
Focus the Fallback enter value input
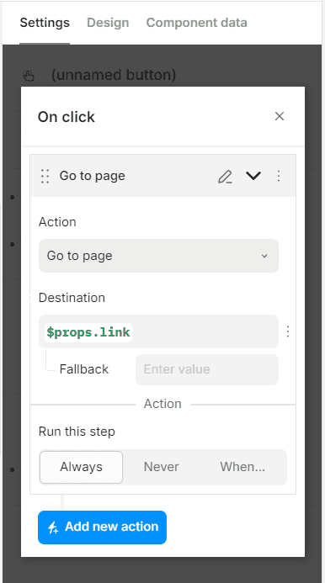(207, 369)
